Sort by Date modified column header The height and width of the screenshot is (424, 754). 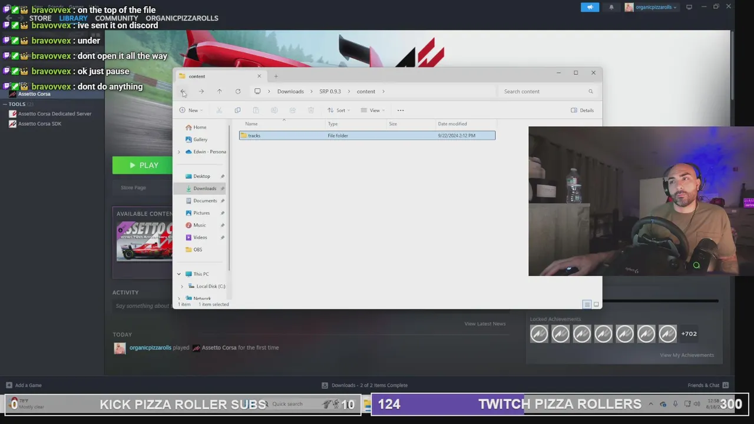click(452, 124)
